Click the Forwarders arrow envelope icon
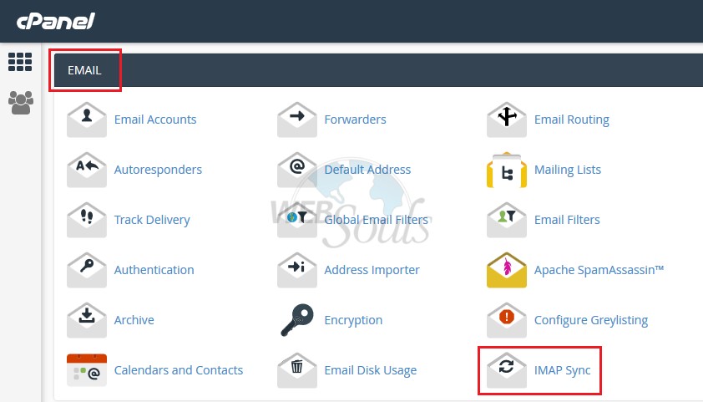This screenshot has width=703, height=402. pos(296,120)
